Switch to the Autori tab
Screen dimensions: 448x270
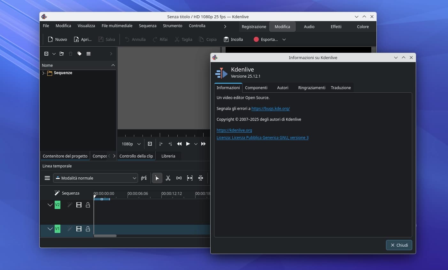click(282, 88)
